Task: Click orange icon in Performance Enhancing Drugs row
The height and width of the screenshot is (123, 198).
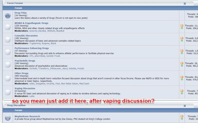Action: pos(182,50)
